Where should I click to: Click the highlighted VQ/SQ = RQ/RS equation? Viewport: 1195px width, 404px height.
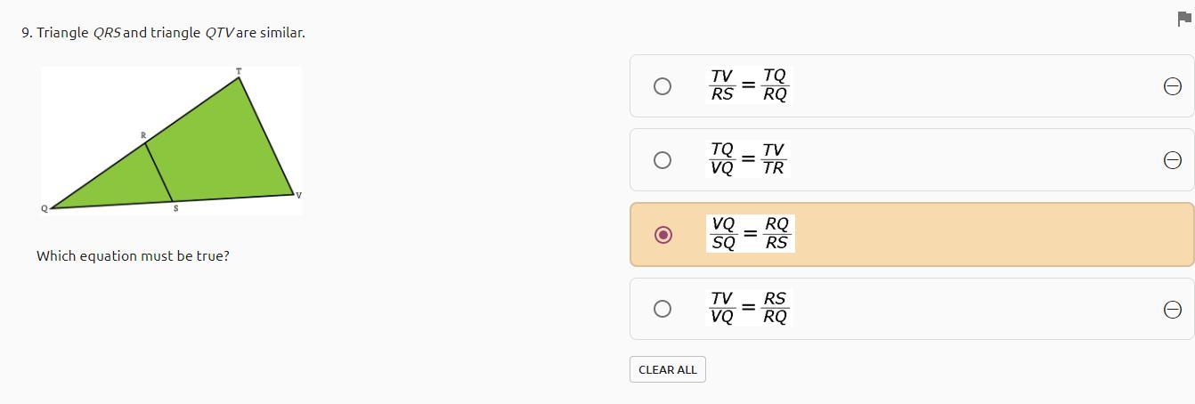point(750,234)
